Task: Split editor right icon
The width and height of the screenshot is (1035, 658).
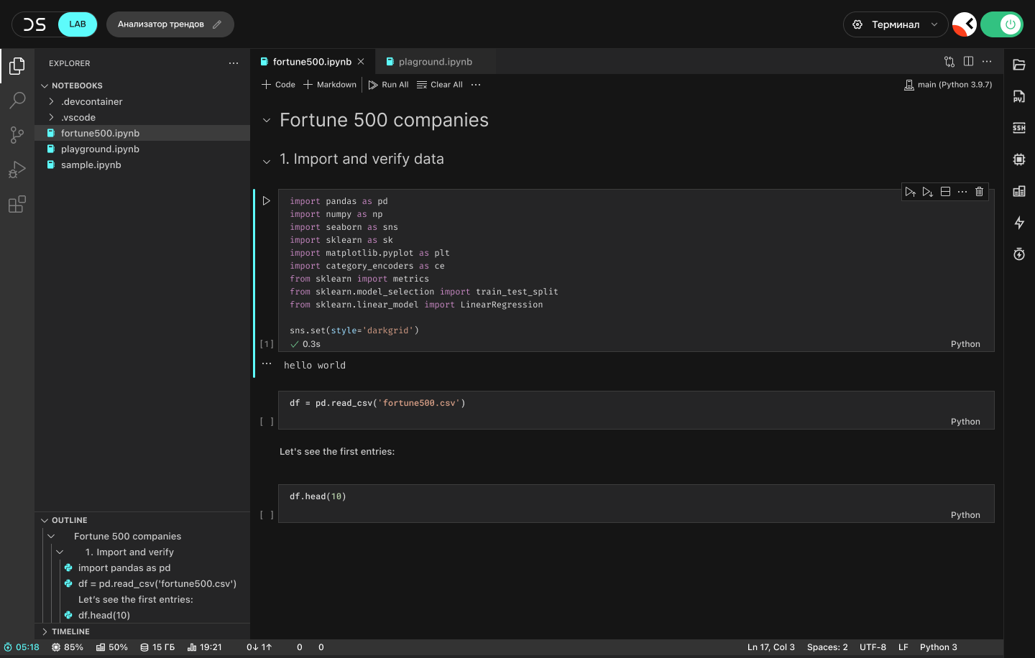Action: click(968, 62)
